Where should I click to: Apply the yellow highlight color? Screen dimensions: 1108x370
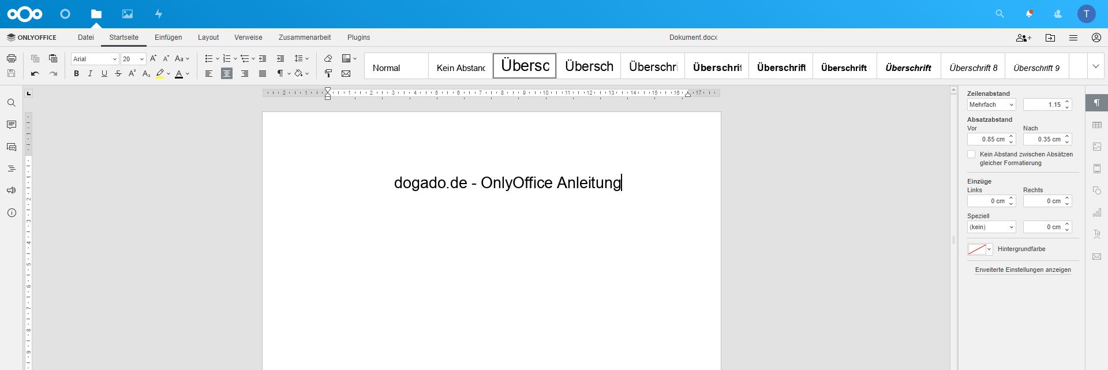pyautogui.click(x=160, y=73)
